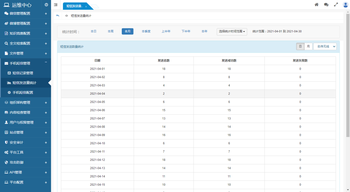
Task: Open 手机短信配置 in the sidebar
Action: [22, 92]
